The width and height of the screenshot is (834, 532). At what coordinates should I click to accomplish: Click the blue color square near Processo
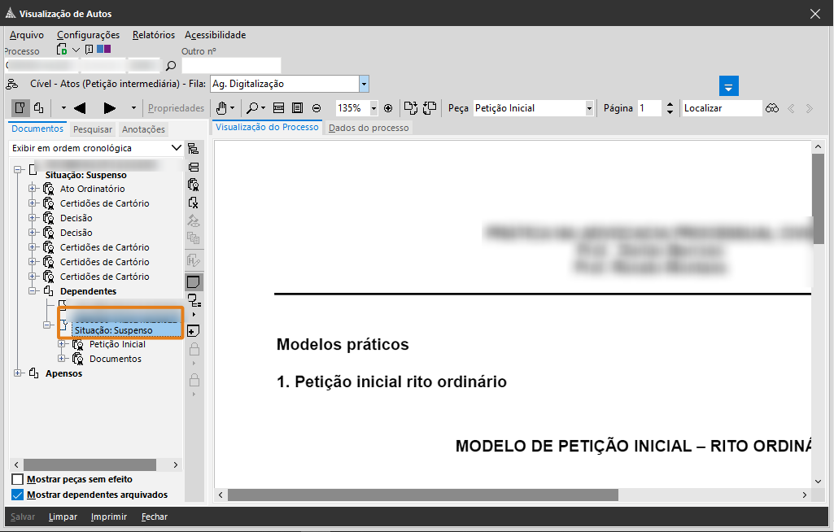(100, 49)
